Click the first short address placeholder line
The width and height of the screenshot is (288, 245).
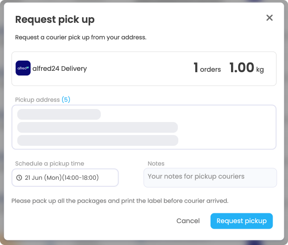click(x=59, y=114)
